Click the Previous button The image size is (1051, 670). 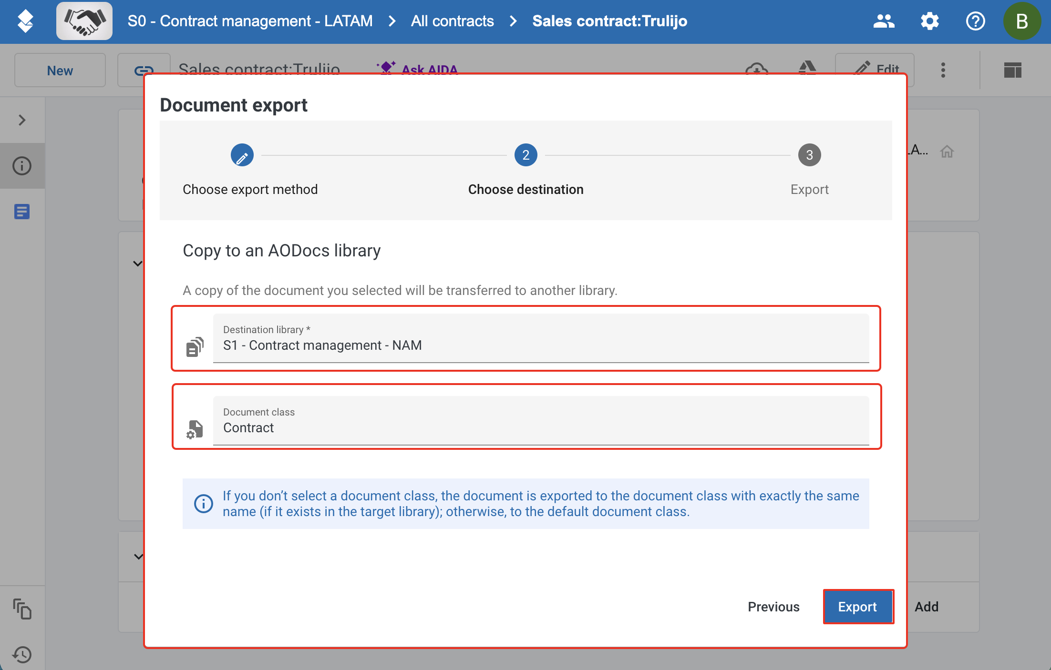(773, 607)
